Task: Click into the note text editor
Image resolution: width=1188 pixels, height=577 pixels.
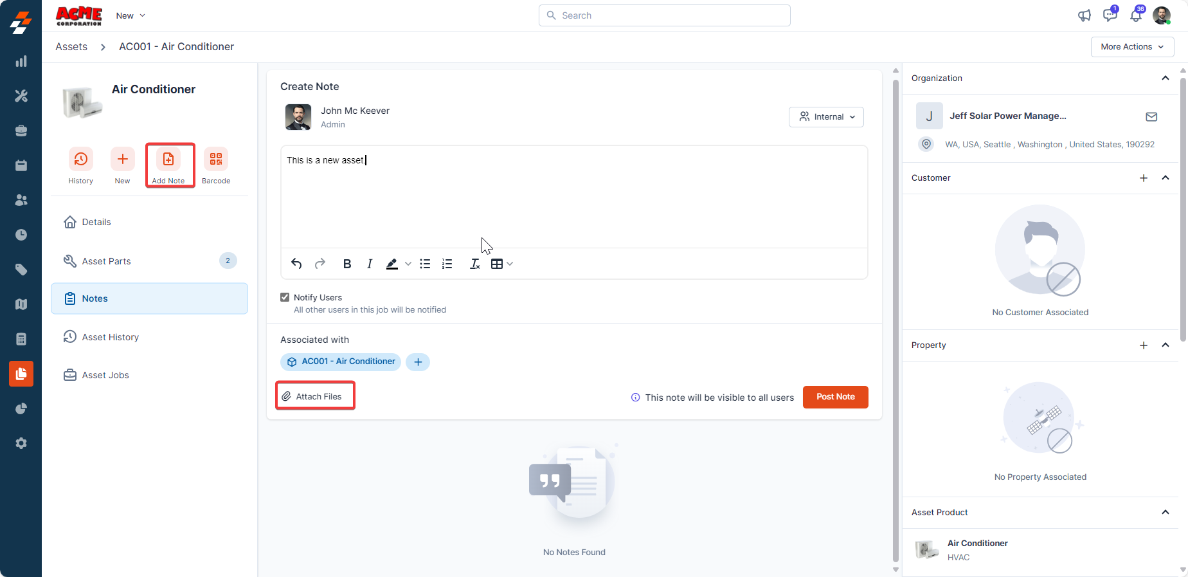Action: tap(574, 197)
